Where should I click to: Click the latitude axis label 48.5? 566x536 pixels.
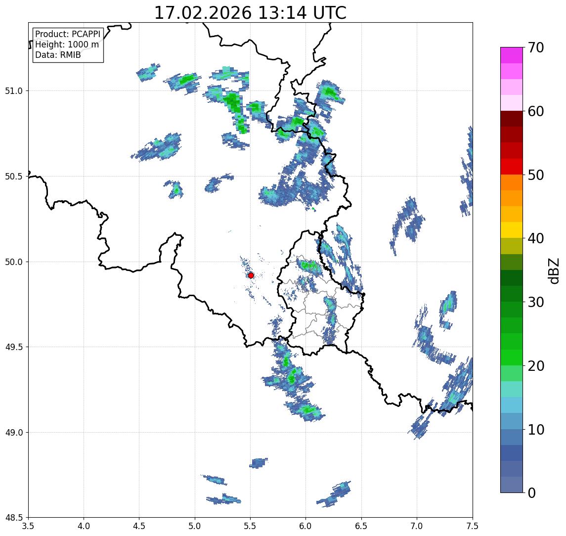point(14,518)
